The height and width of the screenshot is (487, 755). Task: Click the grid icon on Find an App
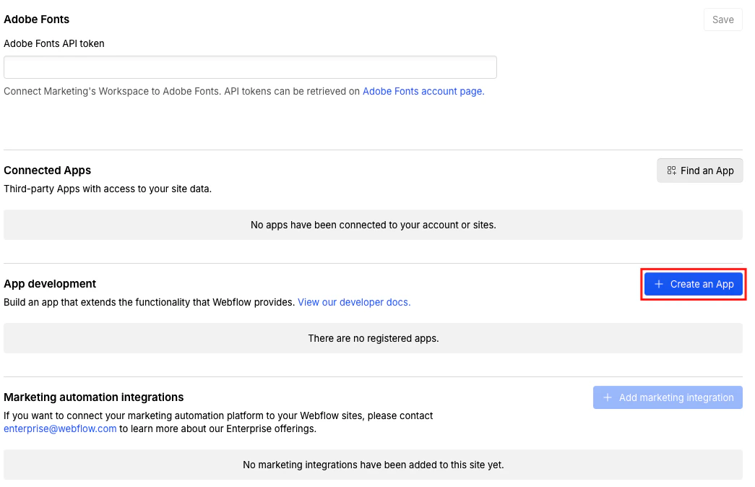coord(672,171)
